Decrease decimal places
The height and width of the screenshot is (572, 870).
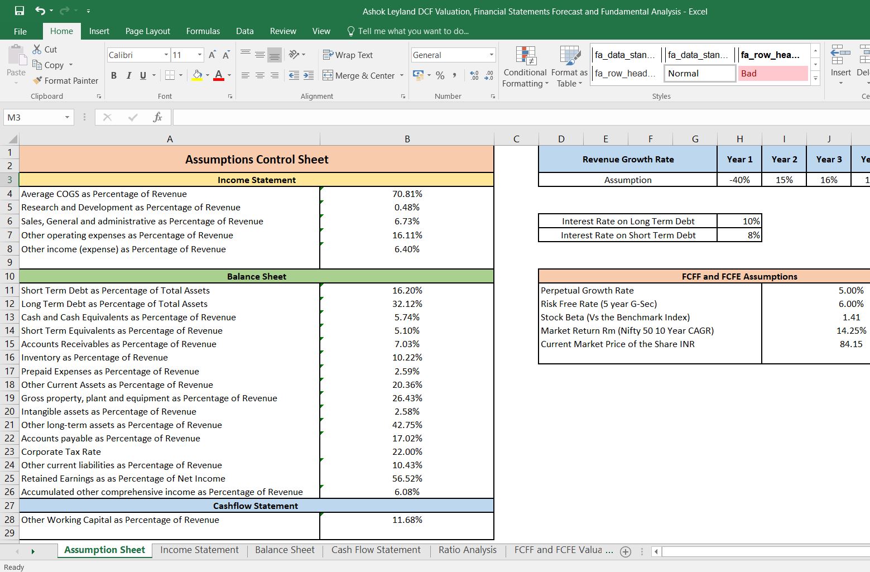pyautogui.click(x=489, y=75)
